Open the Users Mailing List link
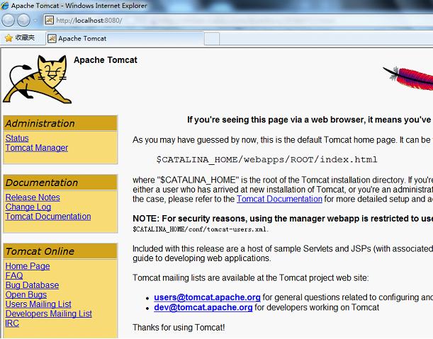This screenshot has height=339, width=433. (38, 304)
